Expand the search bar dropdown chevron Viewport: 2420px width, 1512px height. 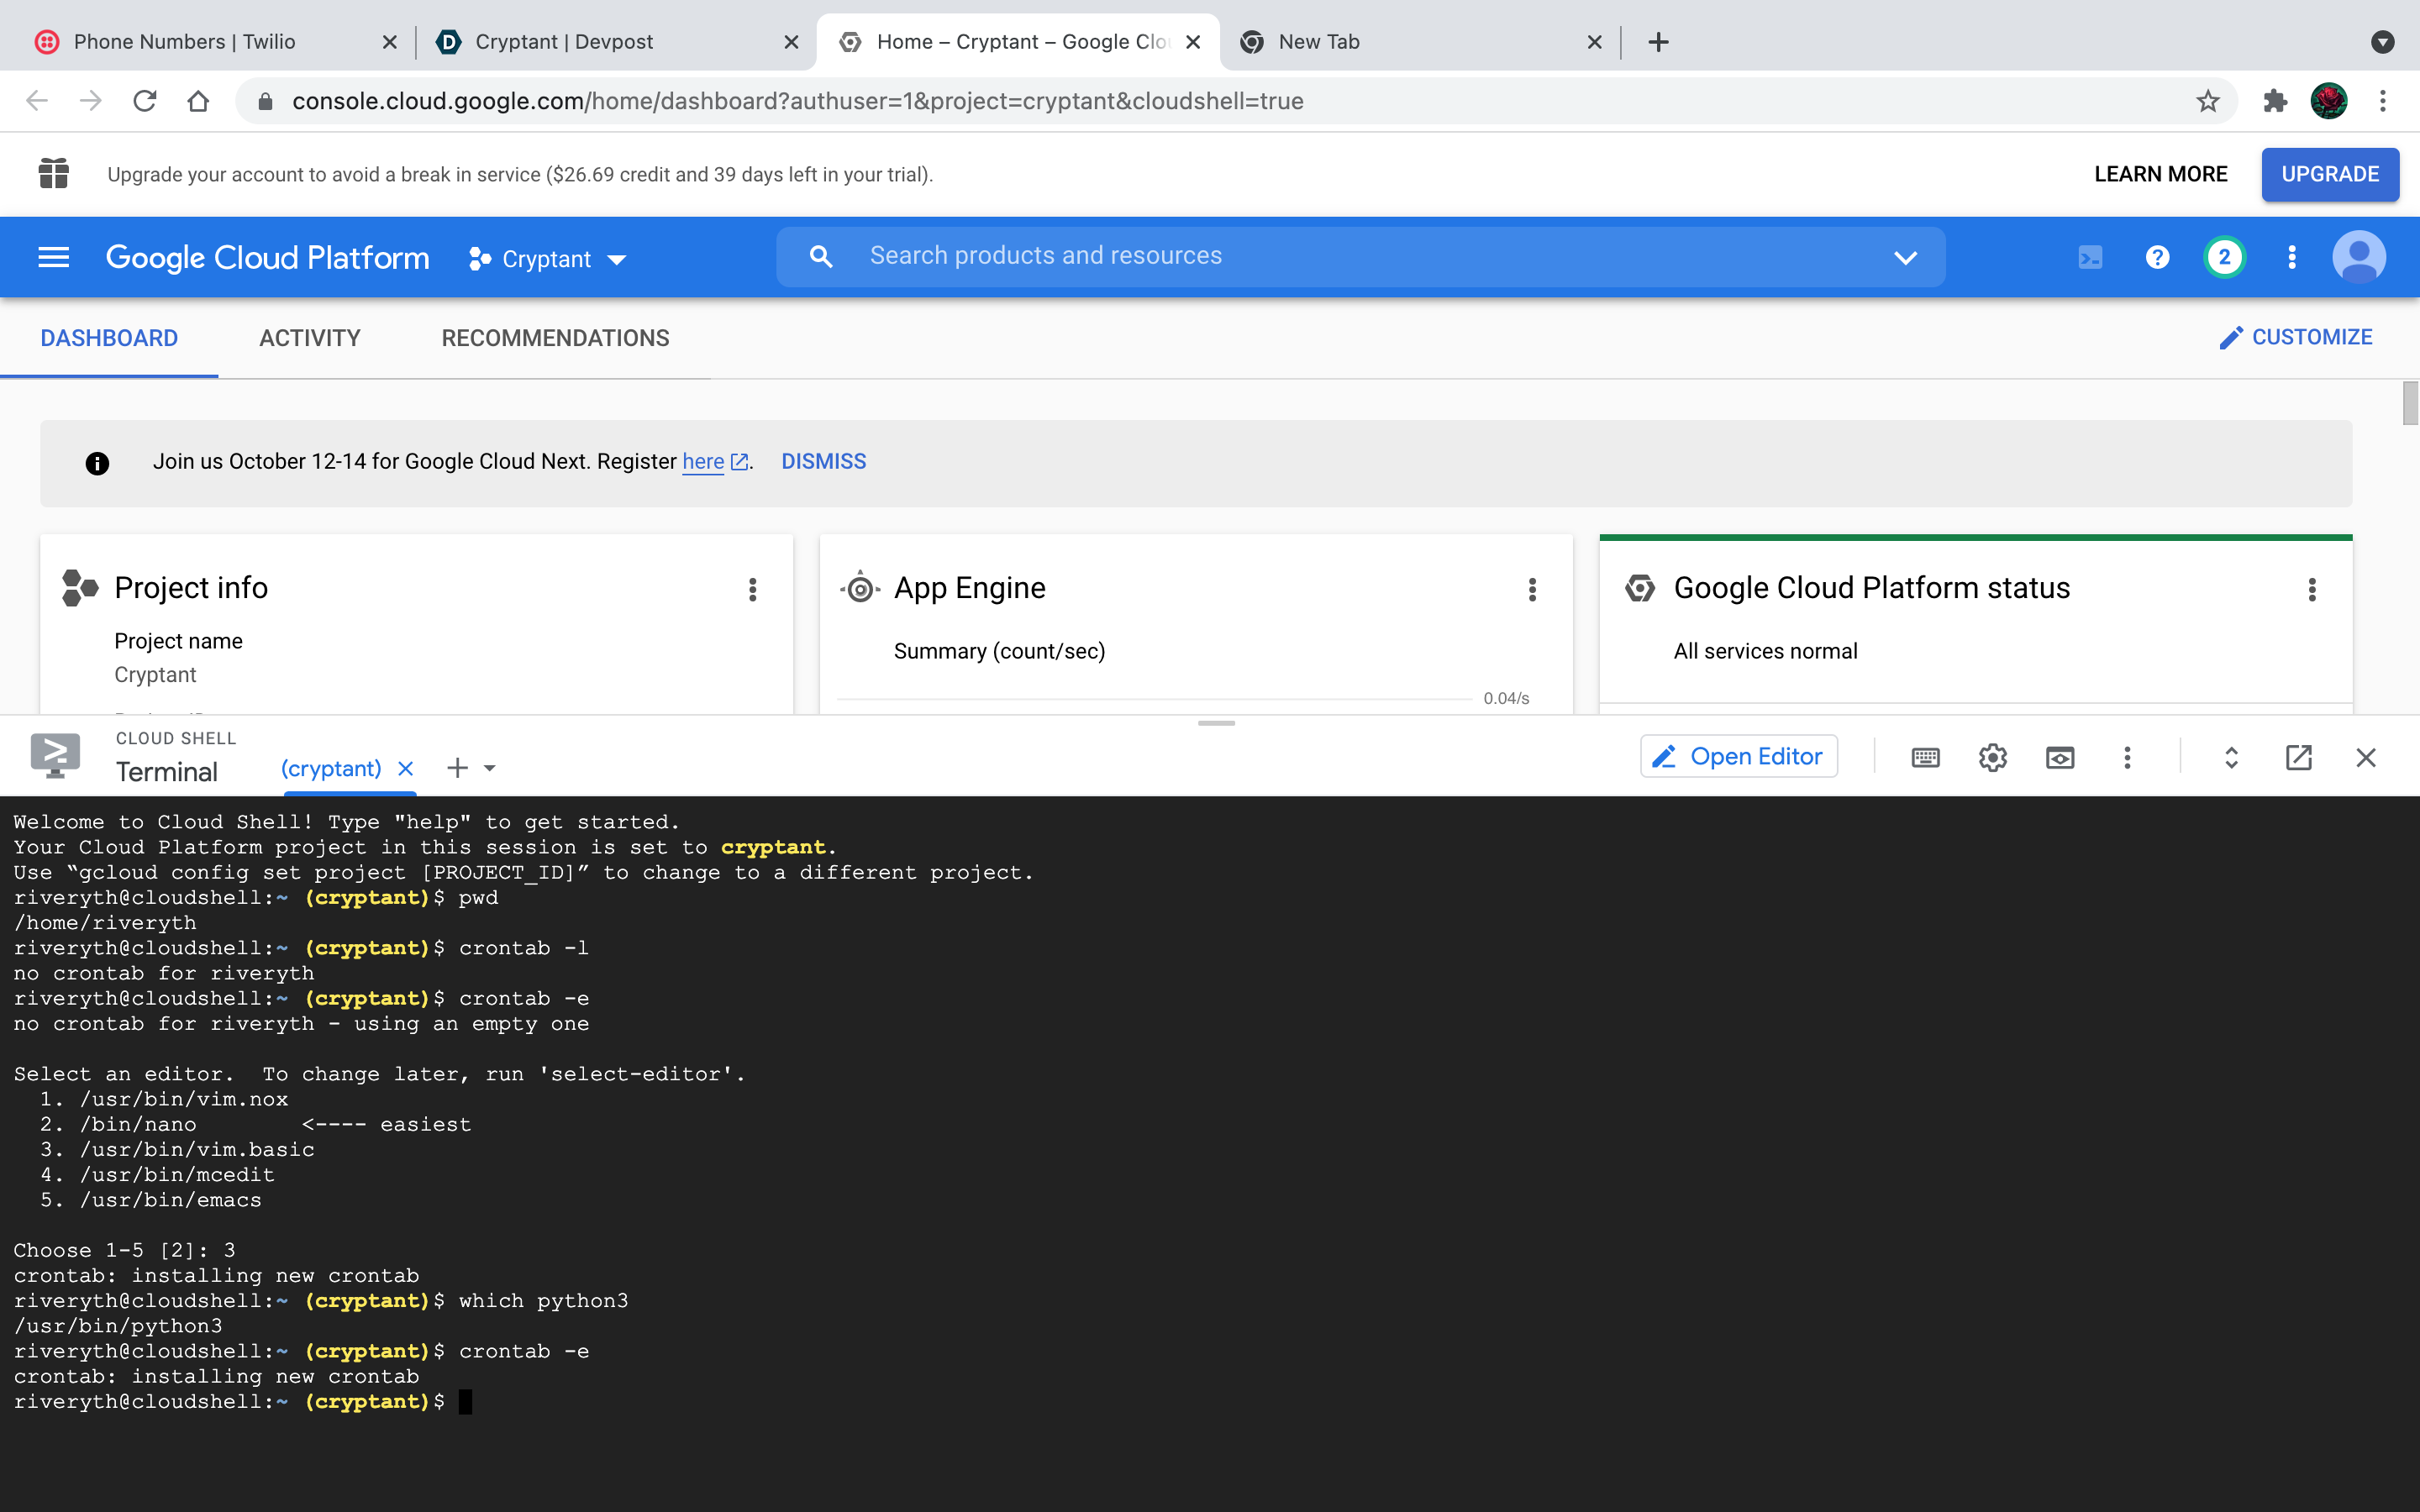point(1905,257)
